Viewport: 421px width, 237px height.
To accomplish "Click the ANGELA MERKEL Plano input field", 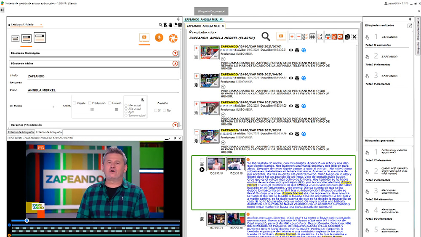I will 103,90.
